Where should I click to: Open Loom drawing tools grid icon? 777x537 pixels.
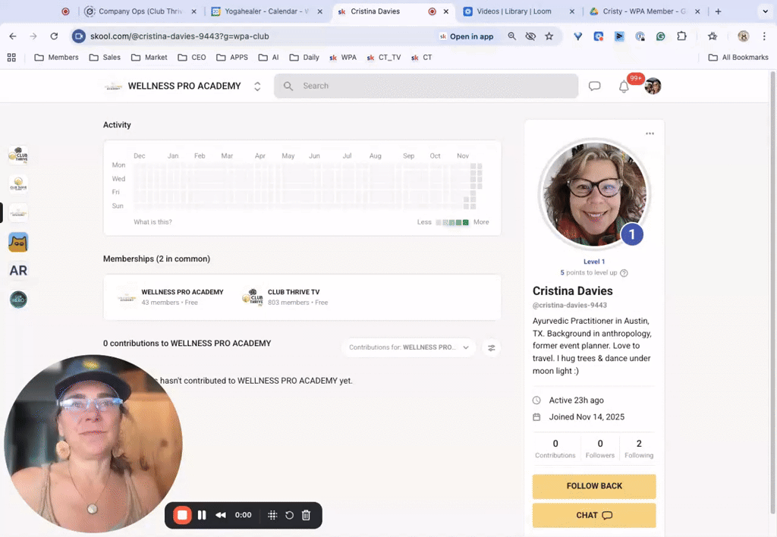(x=272, y=515)
